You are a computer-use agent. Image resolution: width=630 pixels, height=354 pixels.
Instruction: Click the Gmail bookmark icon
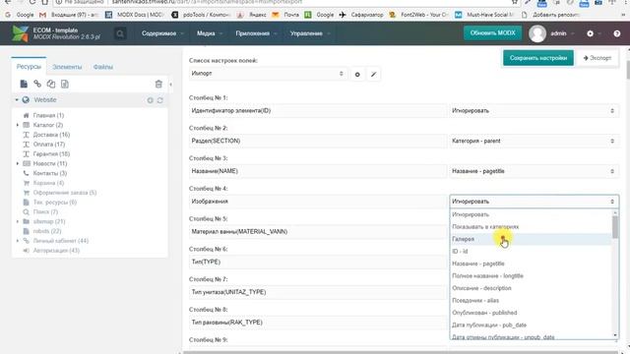tap(42, 15)
